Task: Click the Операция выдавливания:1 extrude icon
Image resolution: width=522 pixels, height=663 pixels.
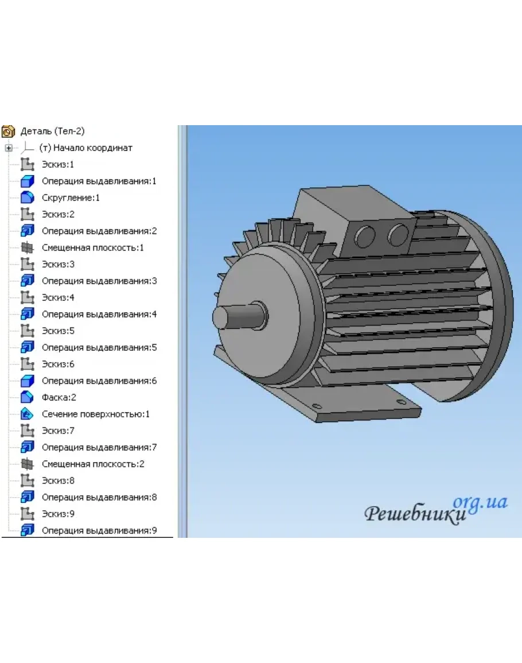Action: tap(28, 181)
